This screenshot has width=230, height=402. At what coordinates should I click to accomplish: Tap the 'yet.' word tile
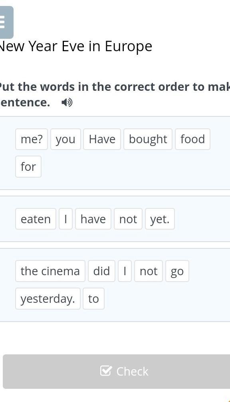coord(160,219)
